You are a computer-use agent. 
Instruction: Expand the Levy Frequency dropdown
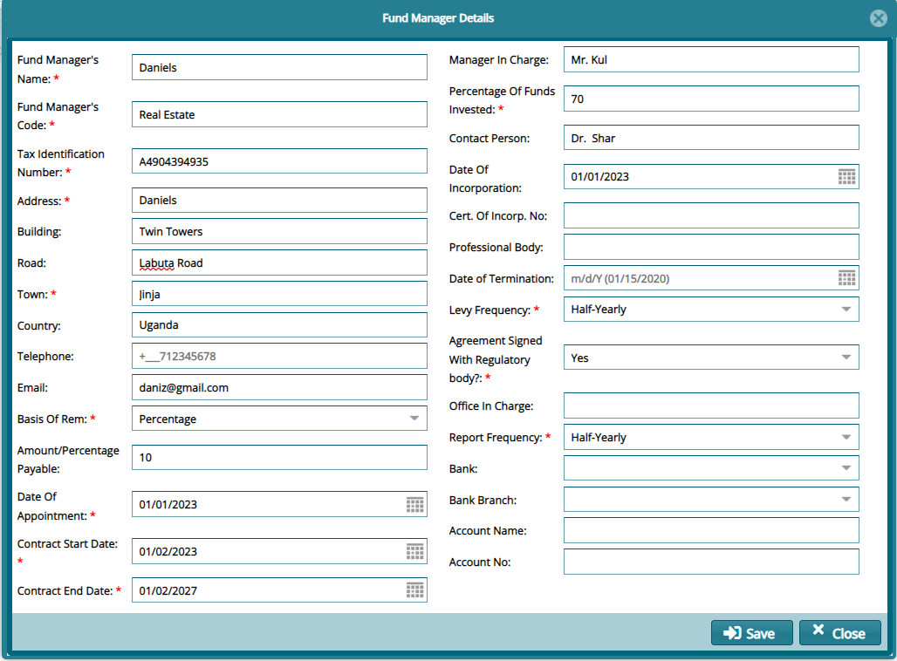click(x=846, y=310)
